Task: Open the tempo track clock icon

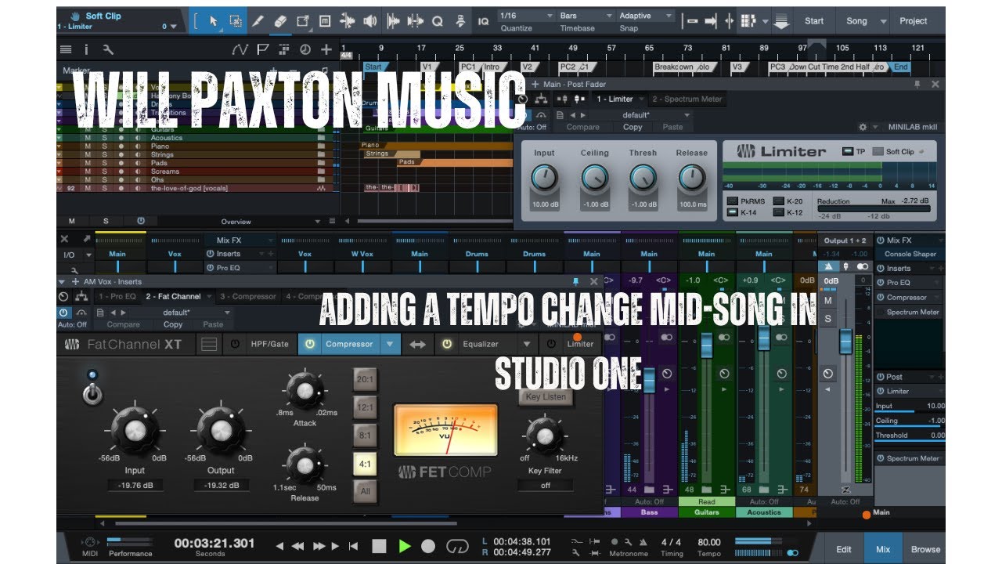Action: tap(305, 49)
